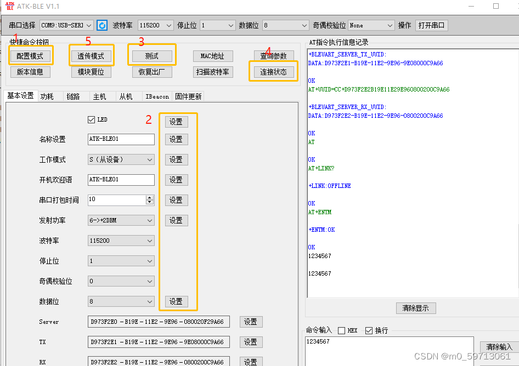Click the 命令输入 text input field
This screenshot has height=366, width=519.
click(x=390, y=348)
